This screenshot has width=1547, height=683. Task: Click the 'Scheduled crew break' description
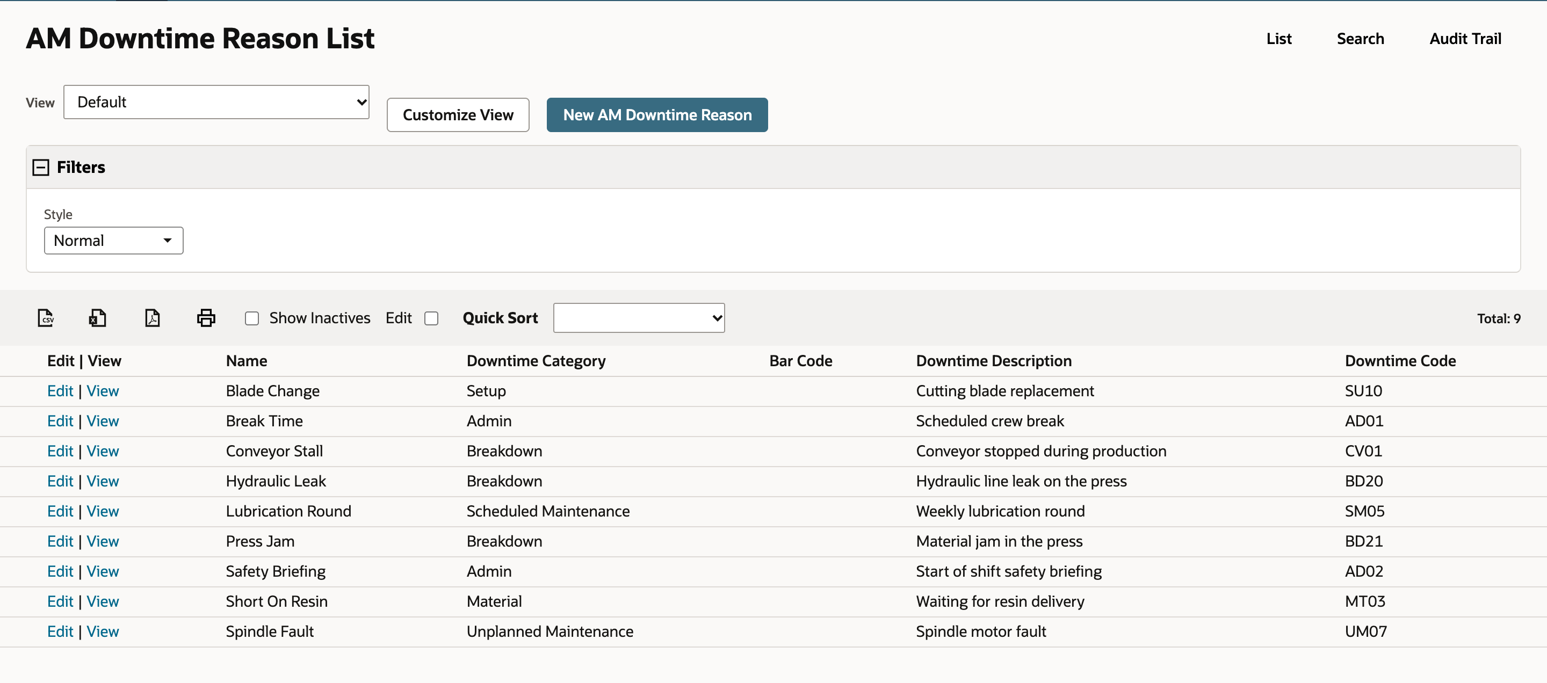coord(989,422)
